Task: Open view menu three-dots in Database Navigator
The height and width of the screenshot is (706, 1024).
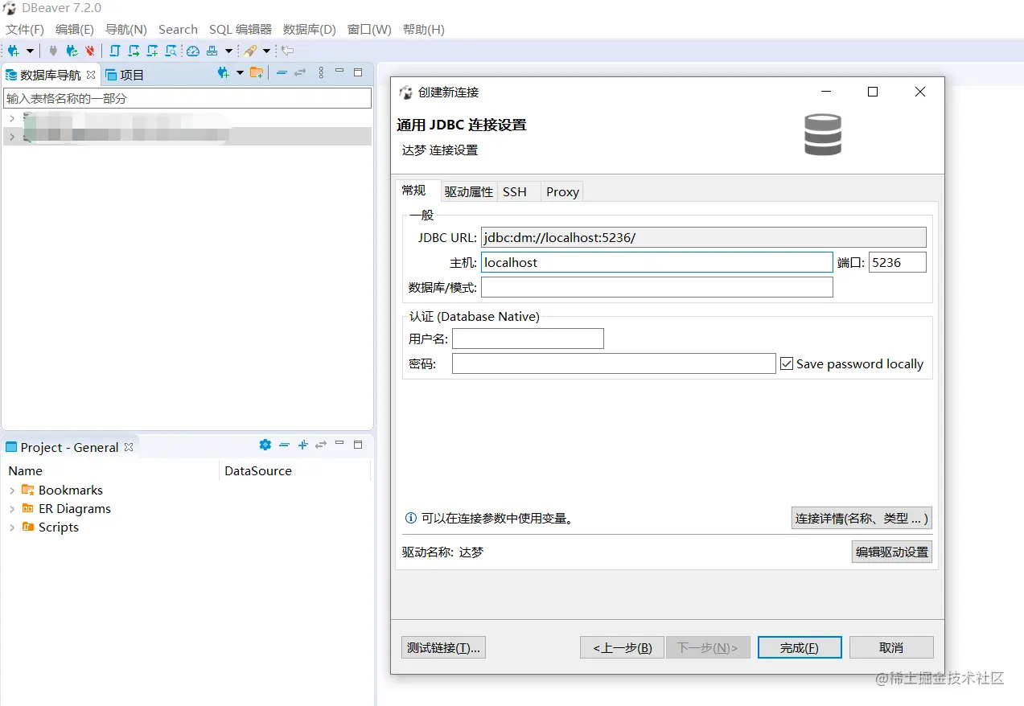Action: click(321, 72)
